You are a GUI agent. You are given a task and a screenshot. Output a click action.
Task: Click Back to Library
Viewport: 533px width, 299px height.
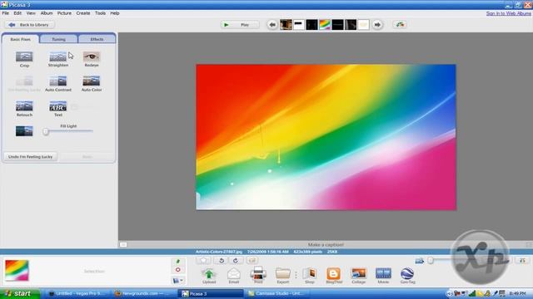[30, 25]
